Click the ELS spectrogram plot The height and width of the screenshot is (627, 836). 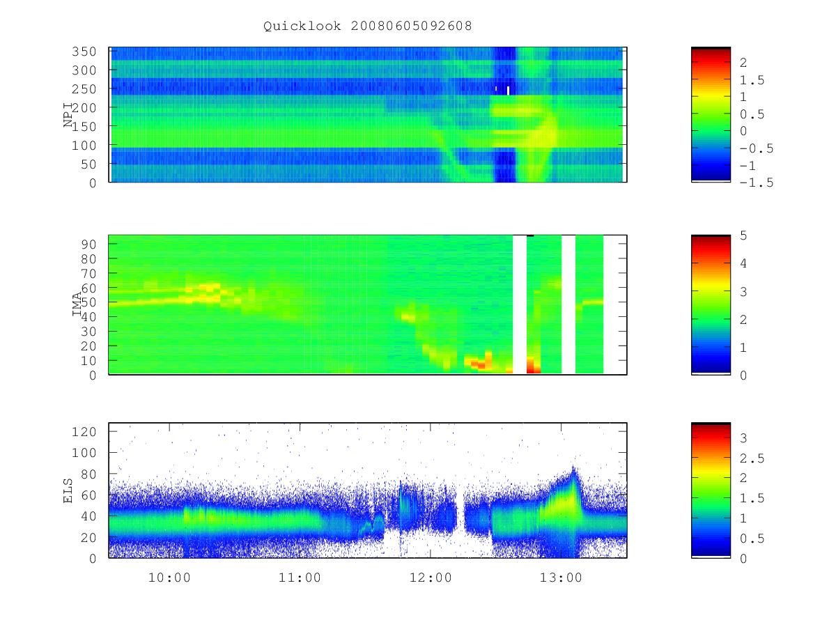368,490
